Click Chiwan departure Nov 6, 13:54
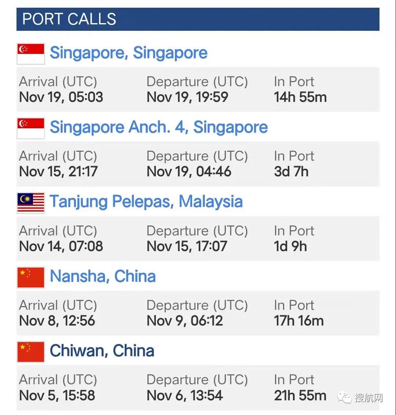The height and width of the screenshot is (415, 396). coord(185,395)
